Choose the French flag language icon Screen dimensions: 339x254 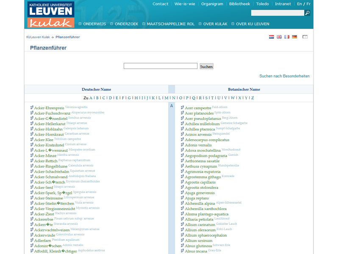point(287,37)
